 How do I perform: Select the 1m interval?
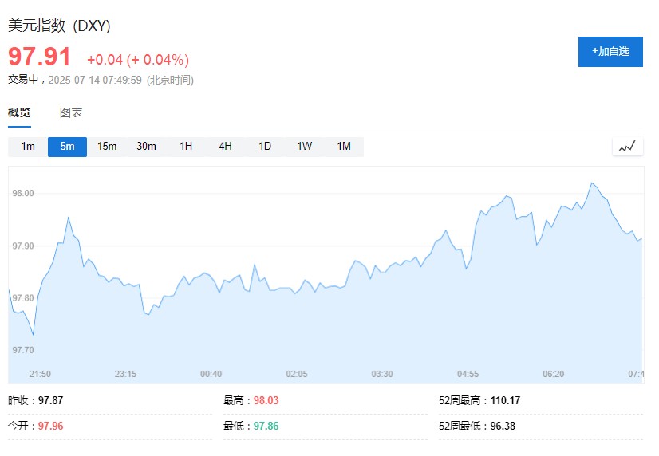coord(28,147)
